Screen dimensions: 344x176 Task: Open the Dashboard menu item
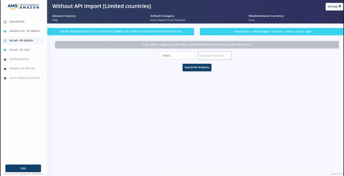pyautogui.click(x=17, y=22)
